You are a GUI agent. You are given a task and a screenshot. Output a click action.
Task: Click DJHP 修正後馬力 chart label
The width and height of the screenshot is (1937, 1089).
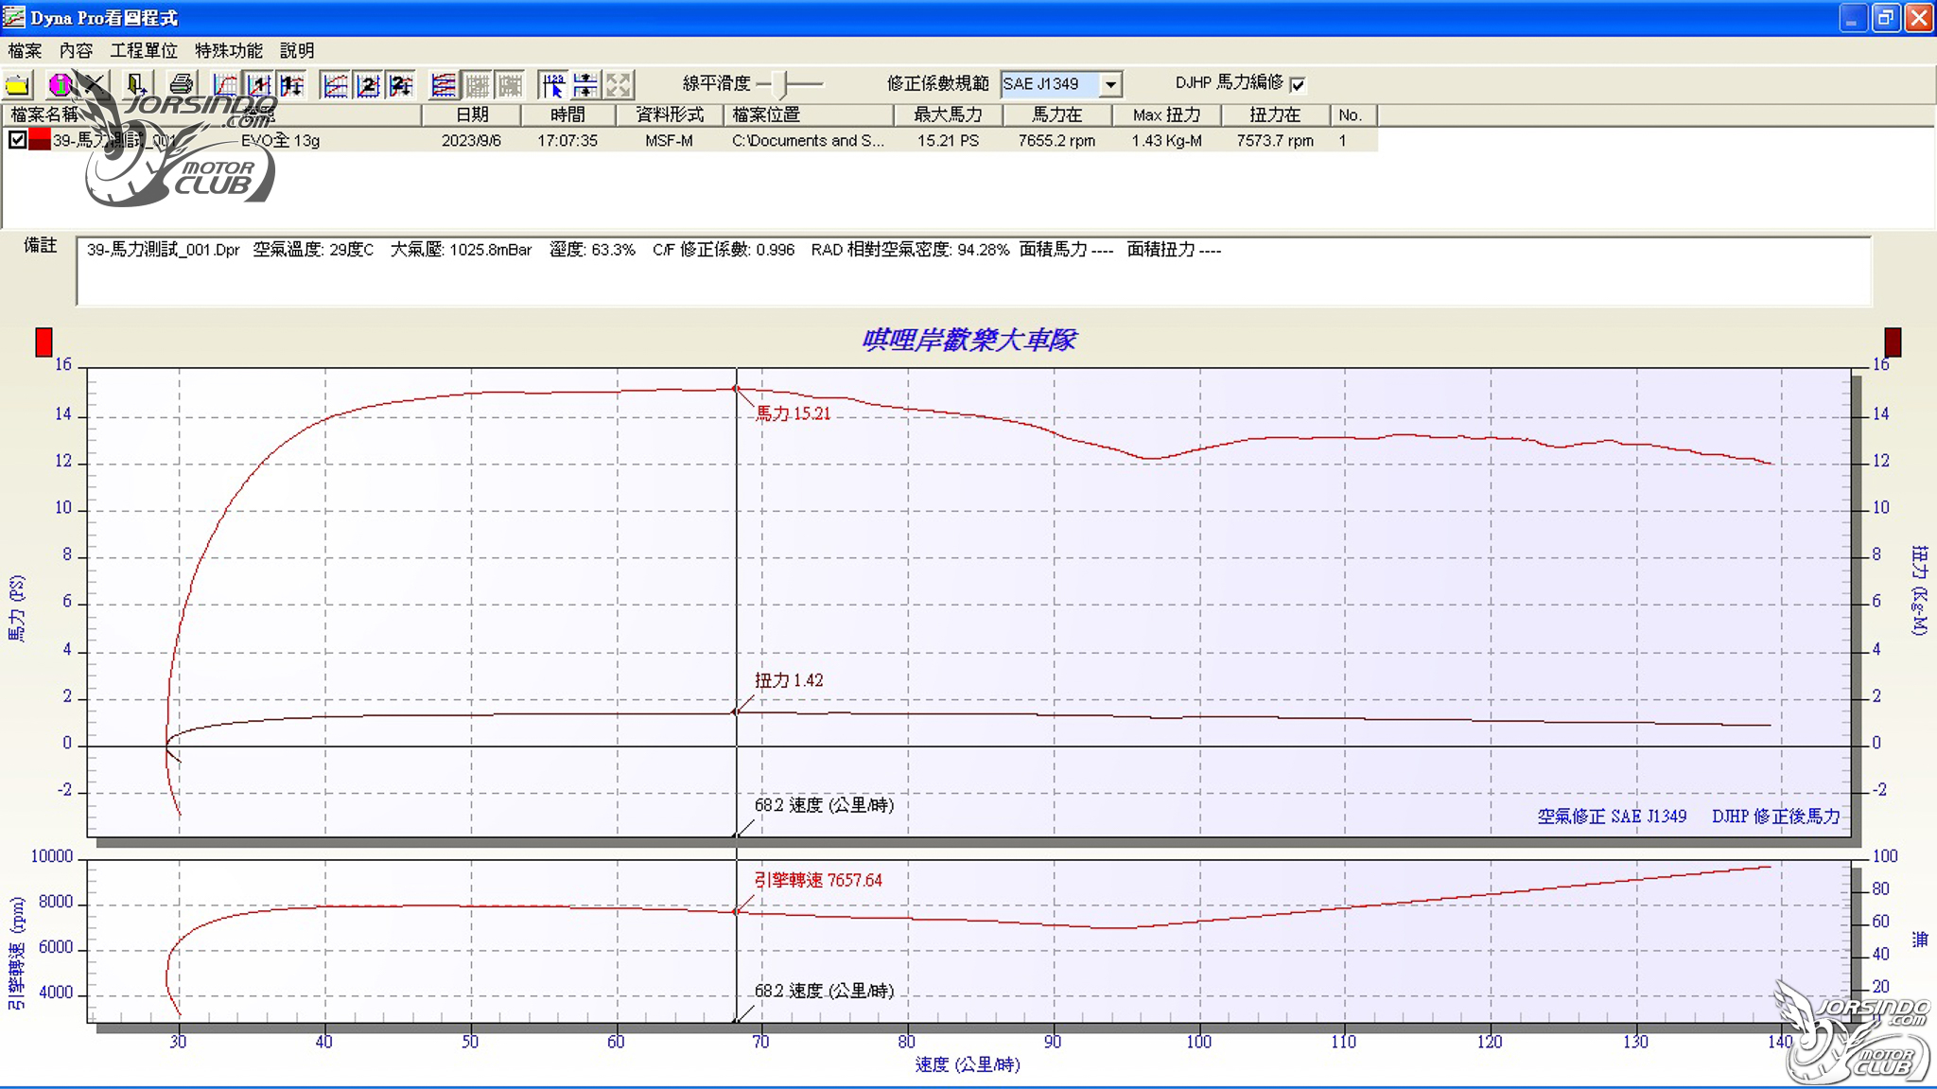point(1776,816)
